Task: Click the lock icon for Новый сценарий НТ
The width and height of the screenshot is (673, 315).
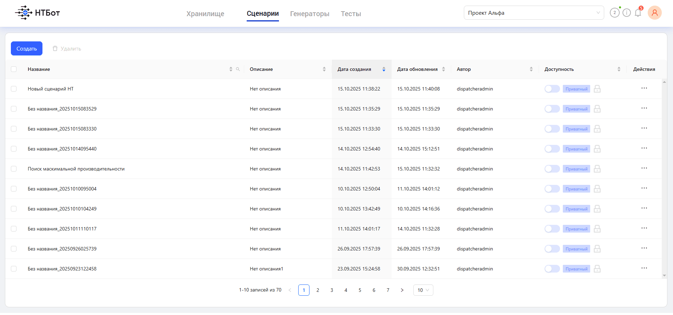Action: (597, 89)
